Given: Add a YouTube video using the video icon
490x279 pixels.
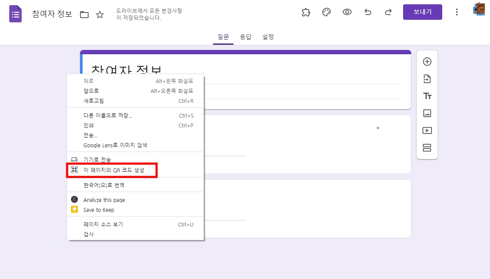Looking at the screenshot, I should tap(427, 130).
